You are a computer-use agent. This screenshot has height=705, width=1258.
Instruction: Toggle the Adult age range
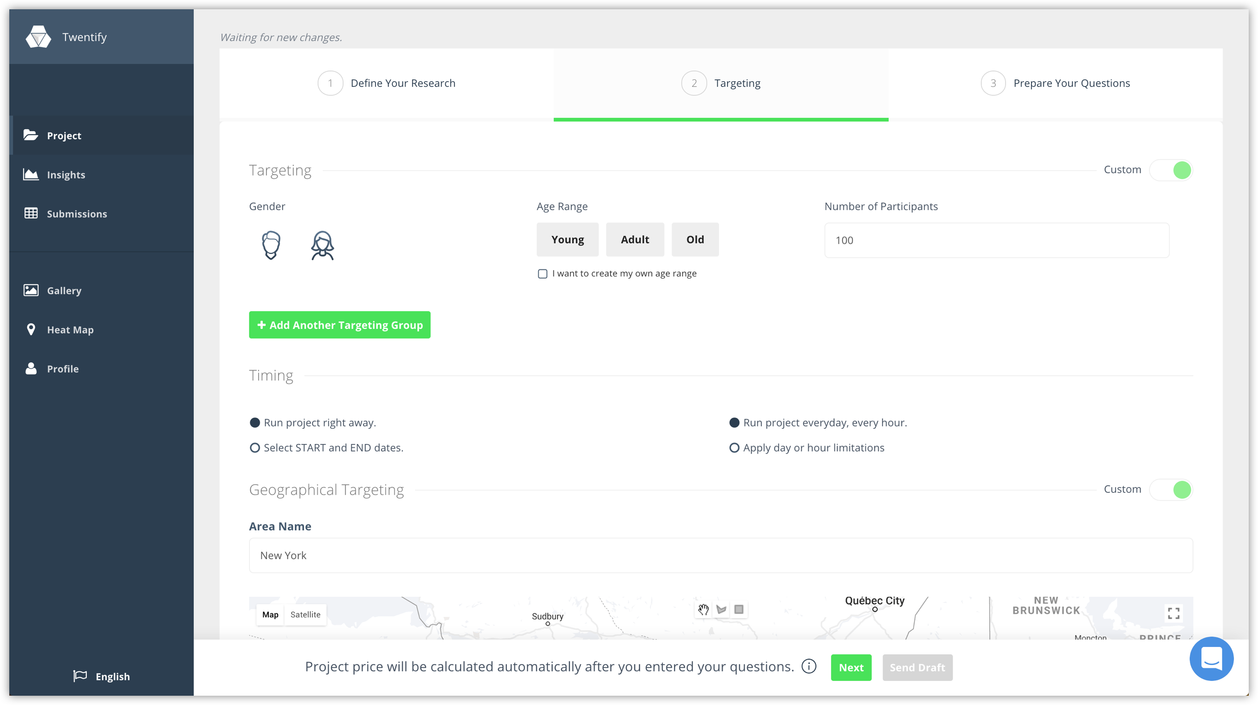[635, 239]
